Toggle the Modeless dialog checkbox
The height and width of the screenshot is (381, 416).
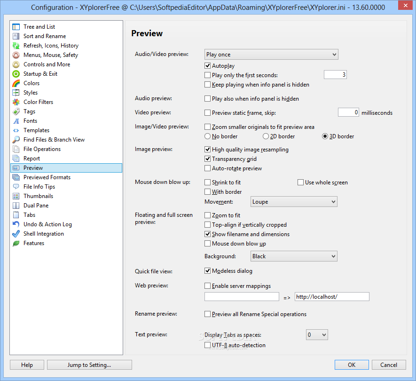tap(207, 271)
